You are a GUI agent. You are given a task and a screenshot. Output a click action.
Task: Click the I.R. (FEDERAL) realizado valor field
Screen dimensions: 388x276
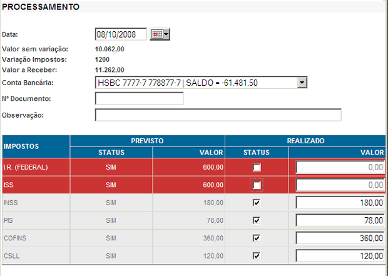[340, 167]
